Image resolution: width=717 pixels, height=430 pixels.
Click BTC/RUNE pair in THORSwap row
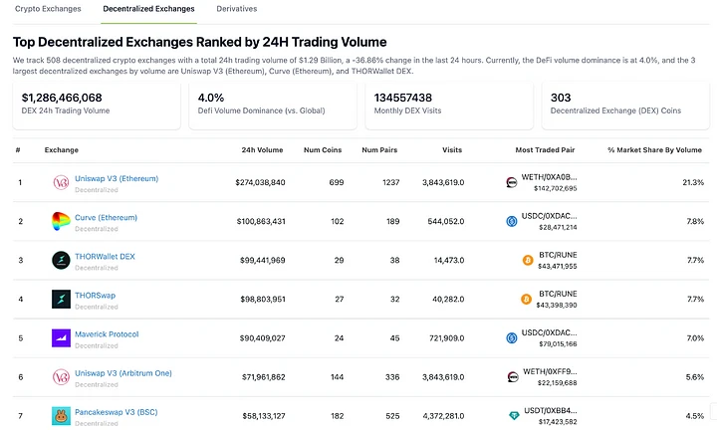[x=558, y=294]
